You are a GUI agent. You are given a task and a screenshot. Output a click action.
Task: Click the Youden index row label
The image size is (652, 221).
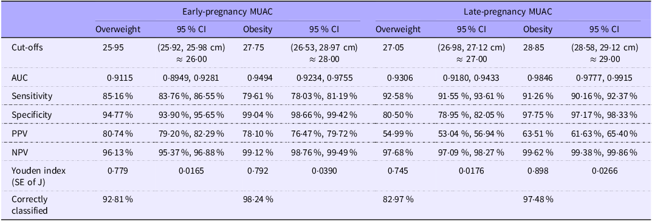point(33,175)
